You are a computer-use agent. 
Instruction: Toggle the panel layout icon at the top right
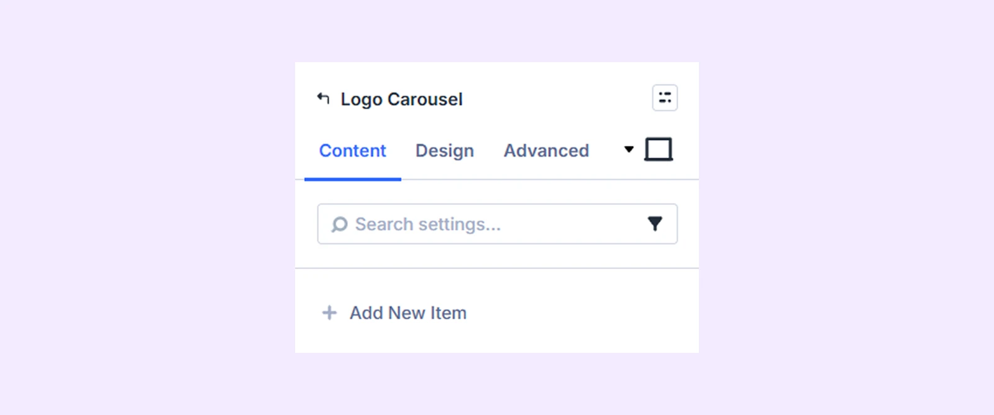point(665,98)
